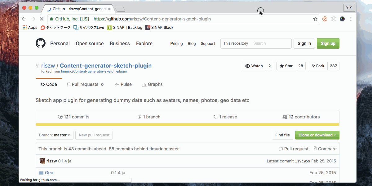372x186 pixels.
Task: Click the GitHub Octocat logo
Action: 41,43
